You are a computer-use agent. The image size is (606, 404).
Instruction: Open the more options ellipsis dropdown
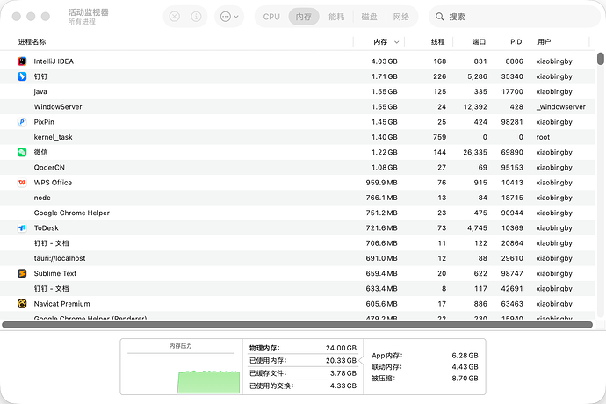coord(229,17)
